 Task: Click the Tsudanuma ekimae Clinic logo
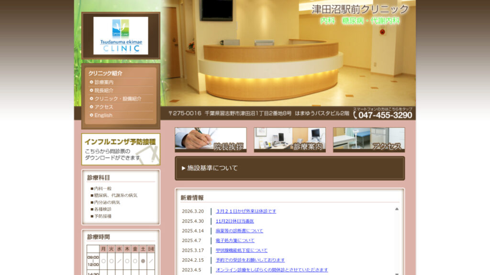pos(121,36)
